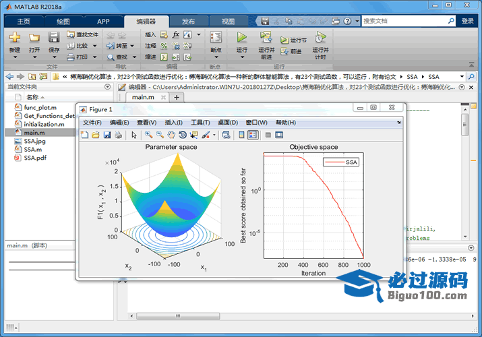Open the dropdown arrow beside 转至
Image resolution: width=482 pixels, height=337 pixels.
click(x=132, y=46)
